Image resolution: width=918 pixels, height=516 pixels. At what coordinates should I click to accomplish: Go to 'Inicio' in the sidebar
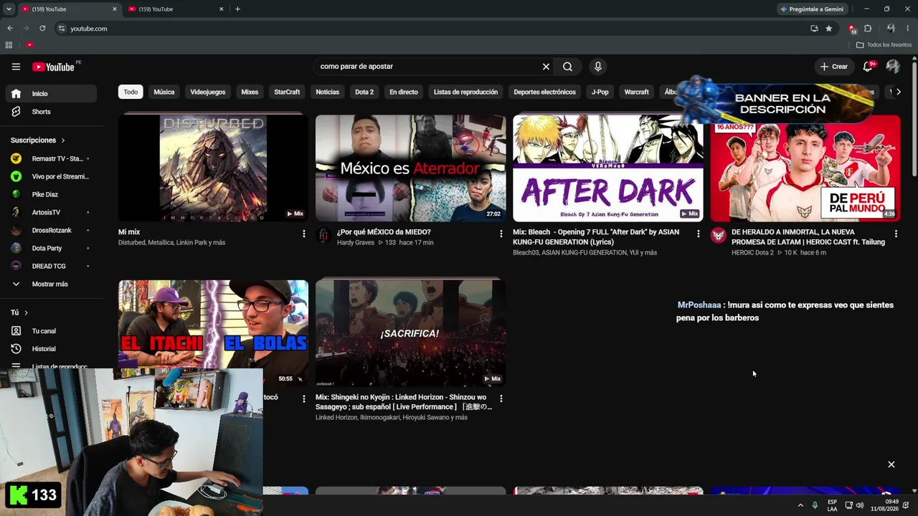pos(51,94)
